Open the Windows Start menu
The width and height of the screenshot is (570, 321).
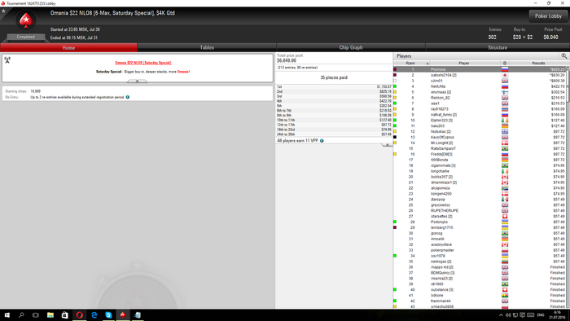[7, 314]
